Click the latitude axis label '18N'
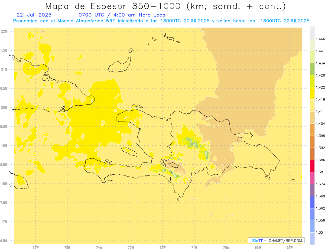 (4, 184)
